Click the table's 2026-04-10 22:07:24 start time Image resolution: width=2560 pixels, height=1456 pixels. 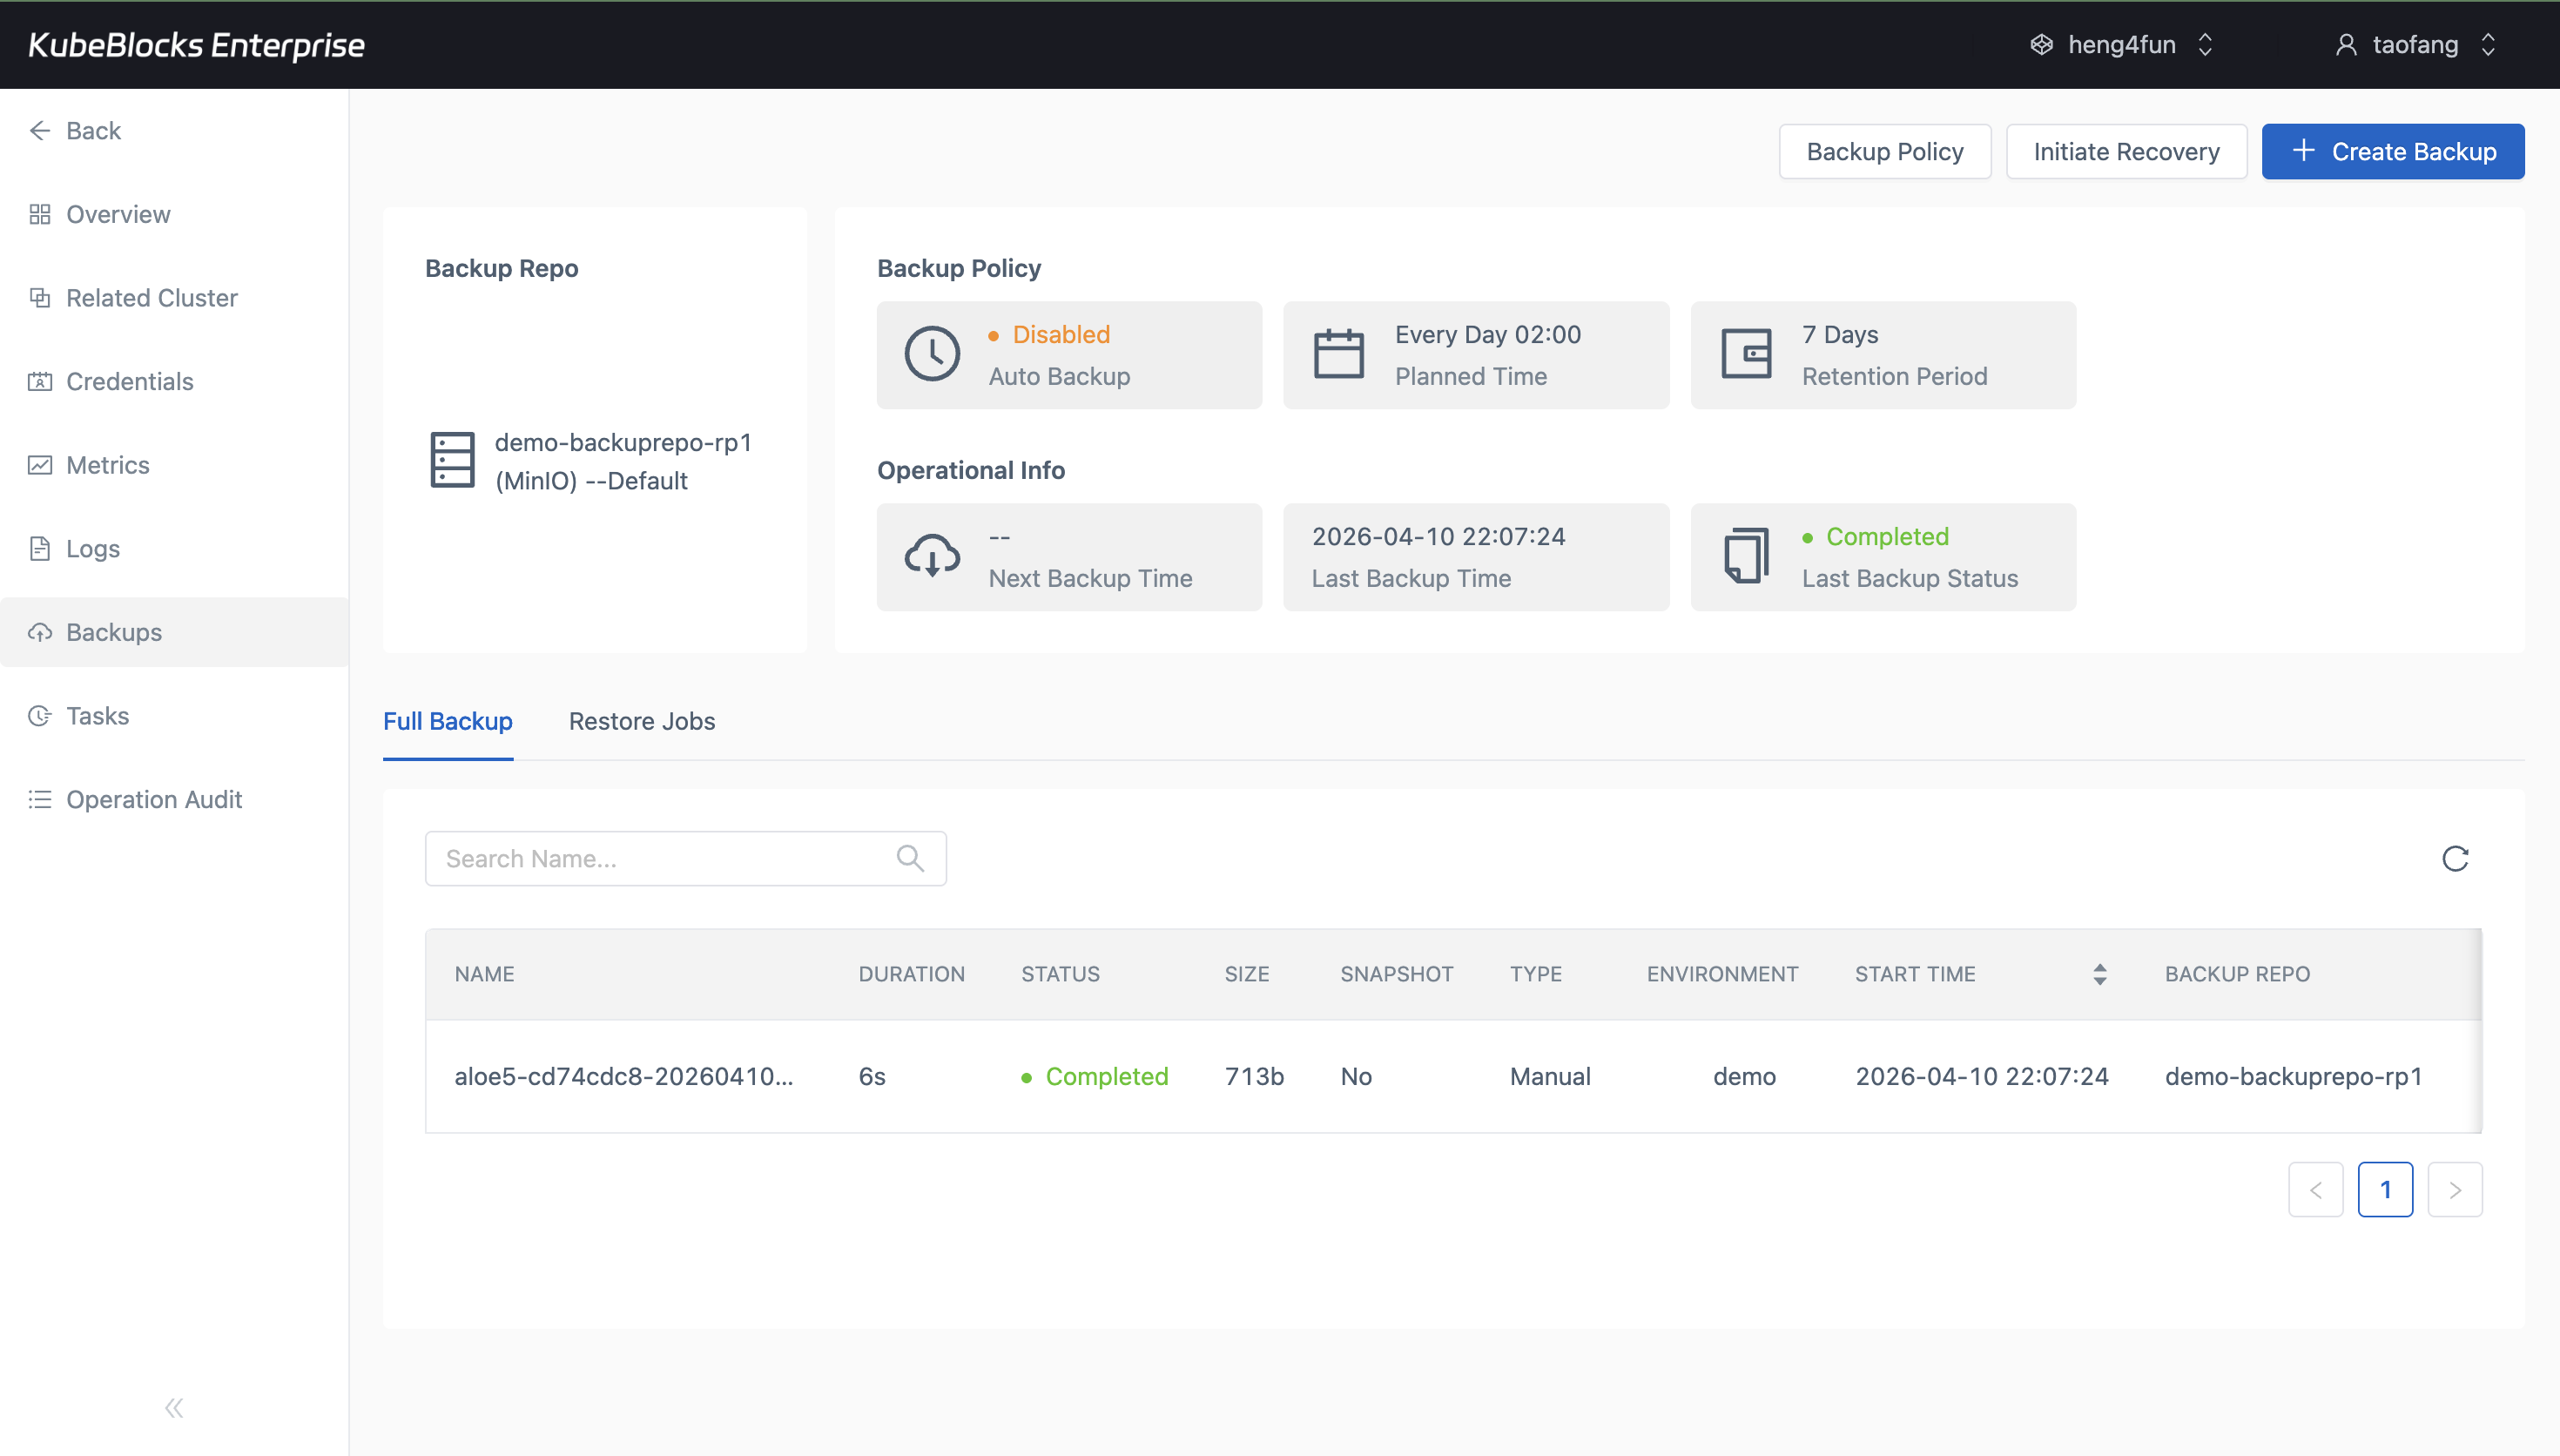pos(1981,1076)
